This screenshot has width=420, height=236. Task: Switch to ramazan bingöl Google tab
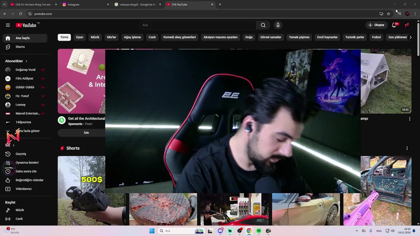tap(137, 5)
